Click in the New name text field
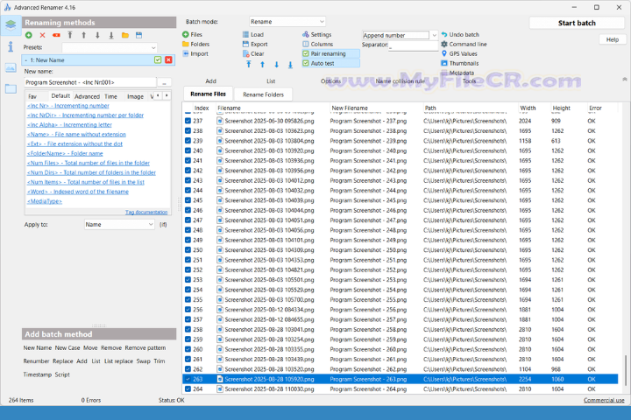 tap(90, 82)
